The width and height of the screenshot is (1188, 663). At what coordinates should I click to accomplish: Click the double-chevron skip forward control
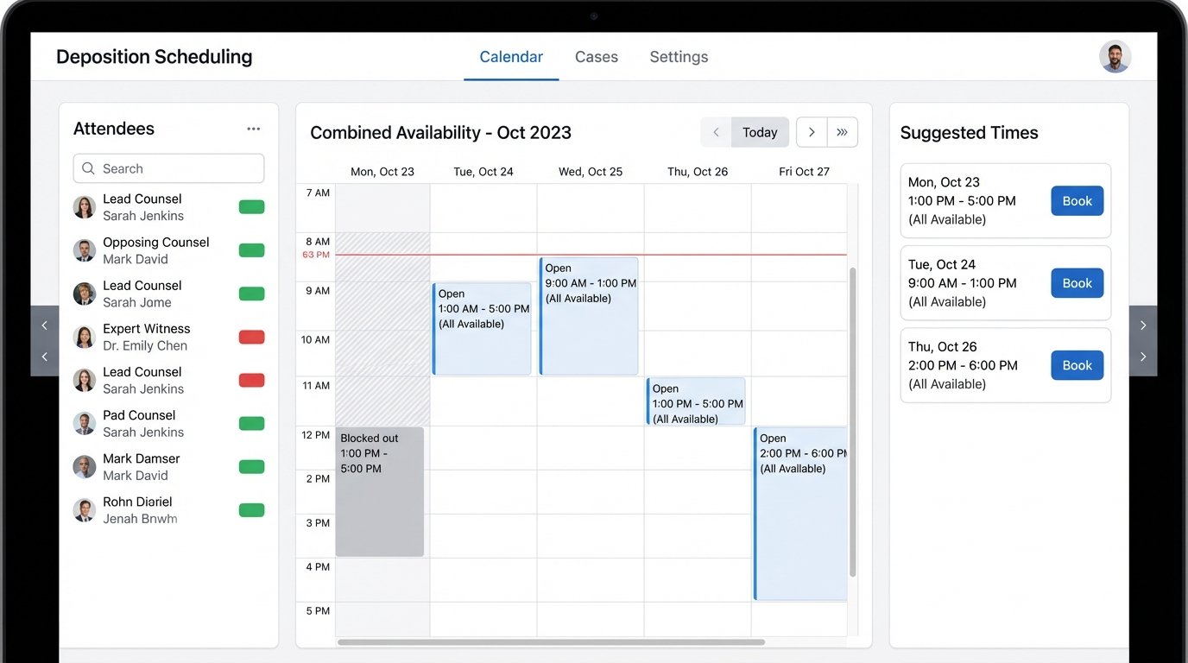tap(841, 132)
